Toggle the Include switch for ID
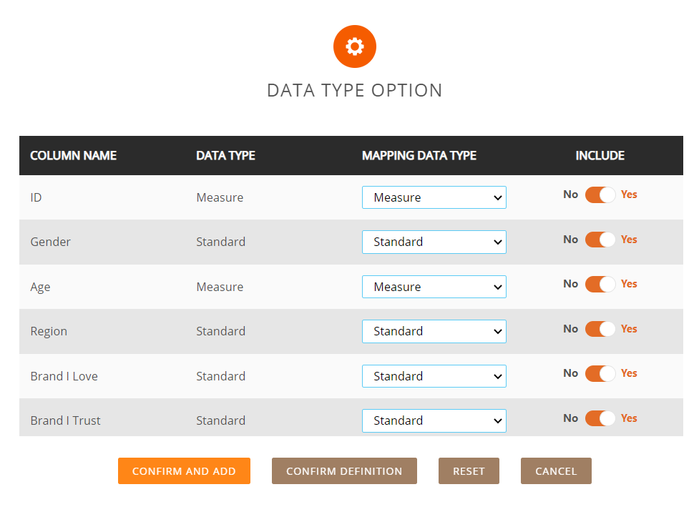The image size is (699, 512). pos(600,195)
